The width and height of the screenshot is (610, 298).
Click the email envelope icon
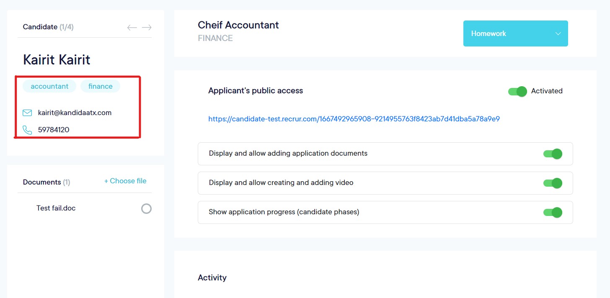[27, 113]
